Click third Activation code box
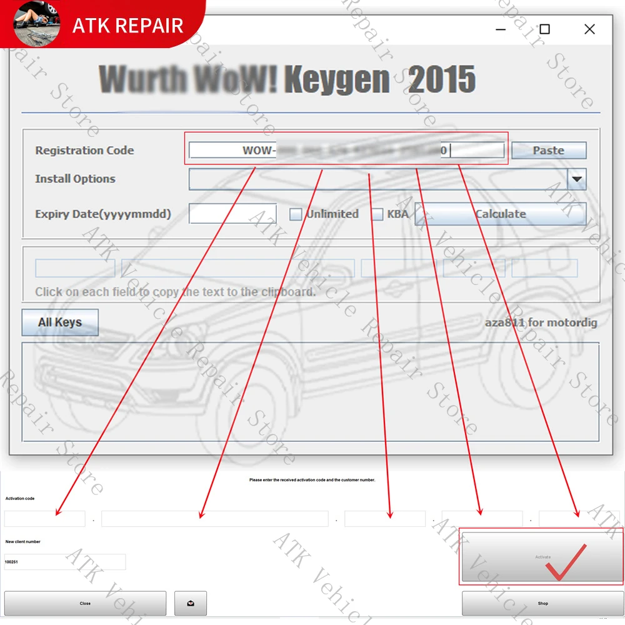The height and width of the screenshot is (625, 625). [x=384, y=519]
